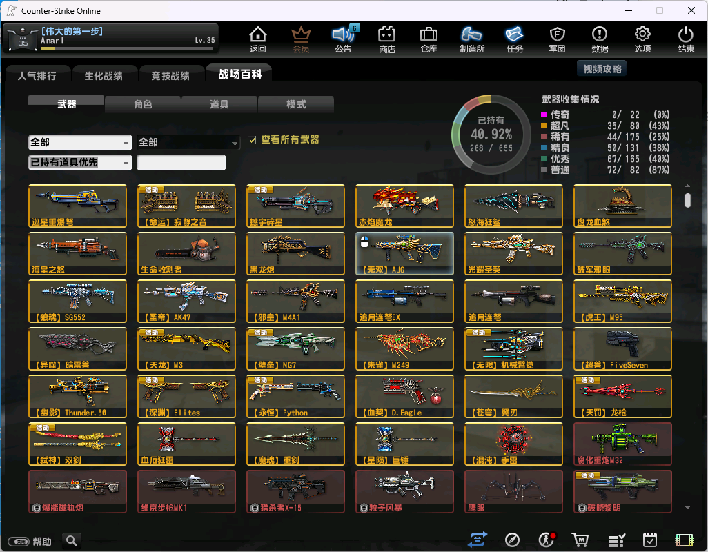Select the 道具 category tab

[x=219, y=104]
